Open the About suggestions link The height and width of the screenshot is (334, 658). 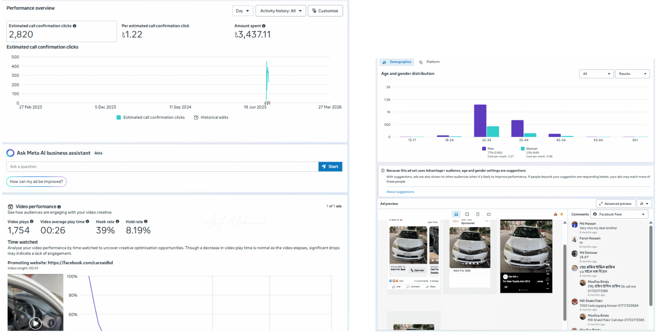pos(400,192)
